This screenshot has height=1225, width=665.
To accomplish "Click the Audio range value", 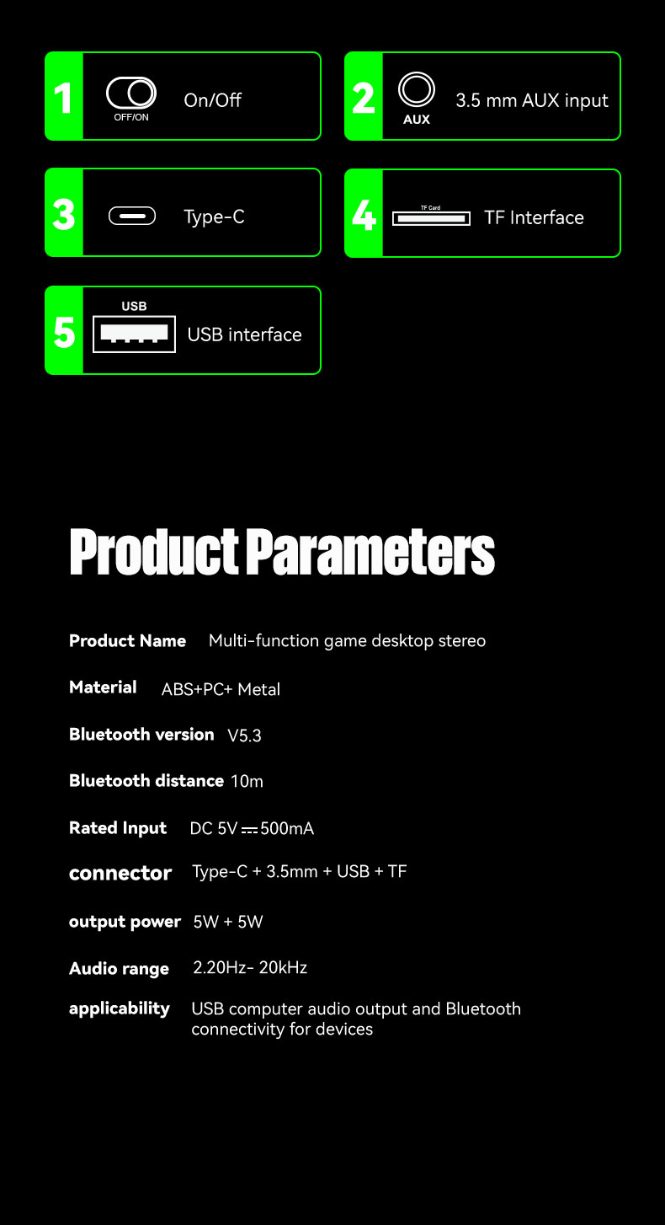I will coord(250,967).
